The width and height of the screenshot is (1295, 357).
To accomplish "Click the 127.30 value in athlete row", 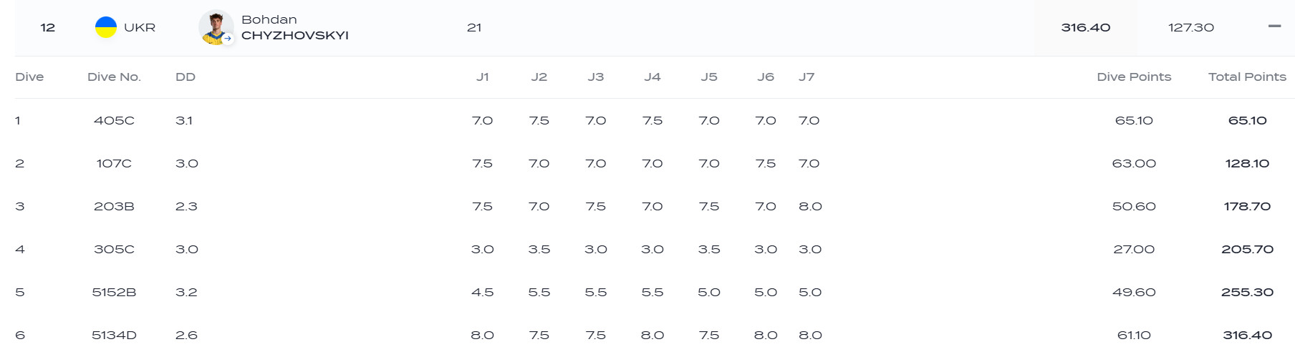I will pyautogui.click(x=1190, y=27).
